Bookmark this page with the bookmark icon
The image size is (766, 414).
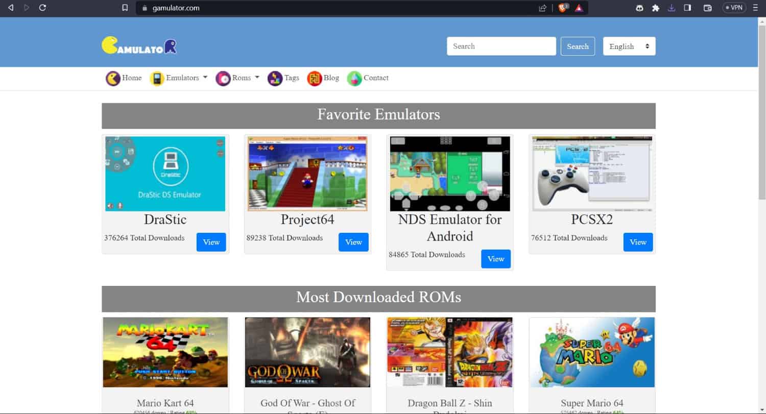125,8
